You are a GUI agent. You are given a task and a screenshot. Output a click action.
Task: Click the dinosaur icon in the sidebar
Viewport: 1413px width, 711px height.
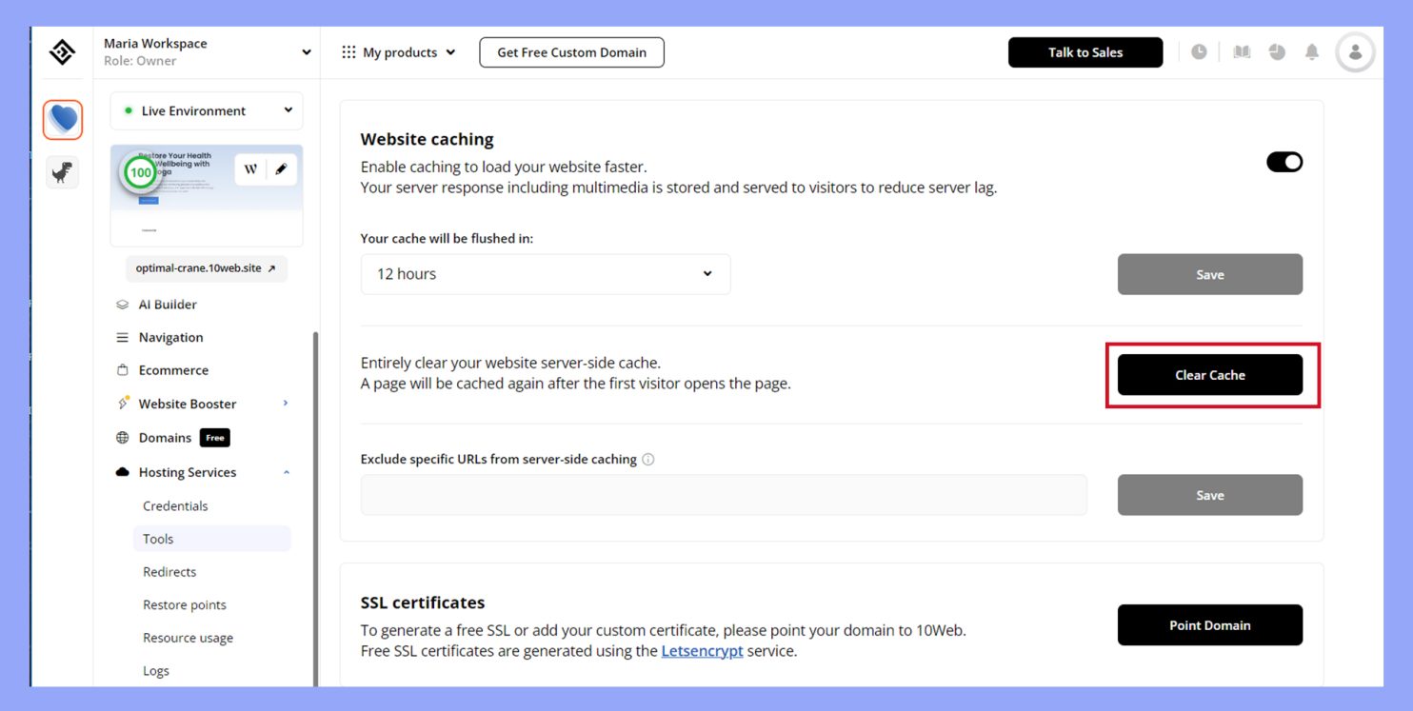tap(61, 171)
